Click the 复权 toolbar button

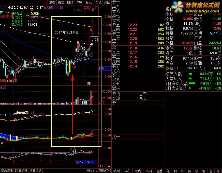52,2
